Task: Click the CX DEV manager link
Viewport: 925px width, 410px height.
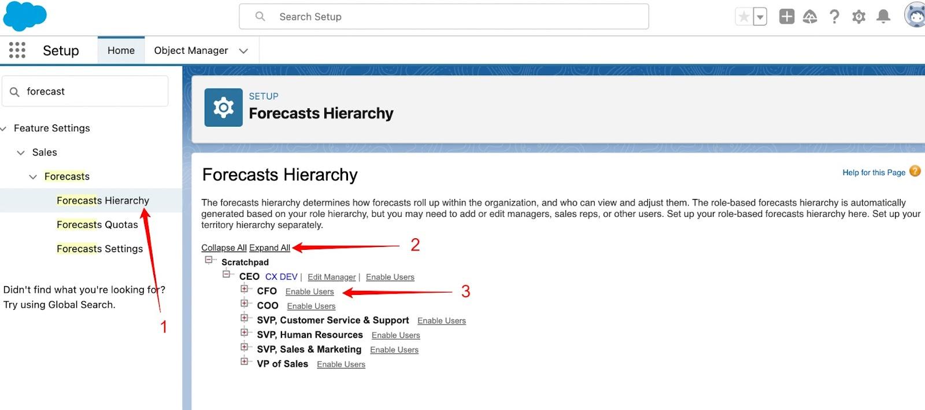Action: click(x=281, y=276)
